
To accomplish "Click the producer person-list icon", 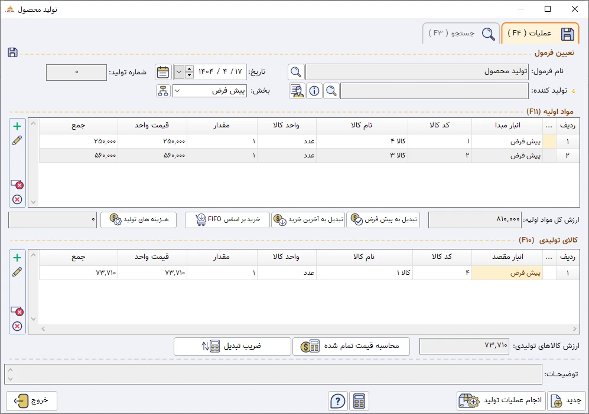I will pyautogui.click(x=297, y=91).
